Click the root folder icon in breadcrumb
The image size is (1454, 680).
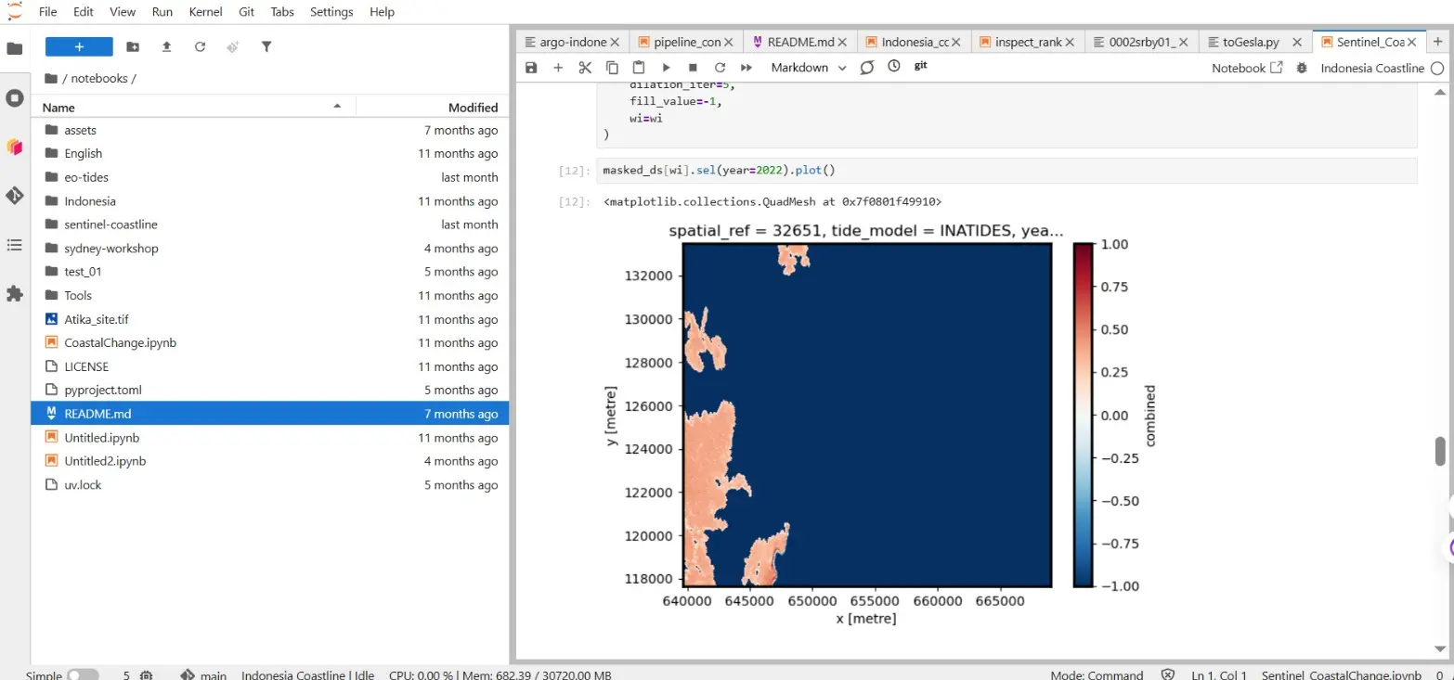(51, 79)
